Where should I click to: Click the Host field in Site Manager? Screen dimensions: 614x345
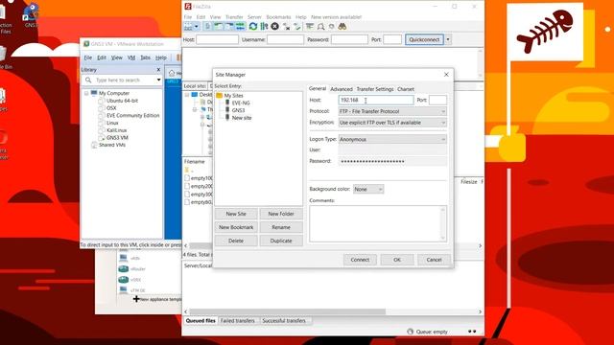tap(376, 100)
